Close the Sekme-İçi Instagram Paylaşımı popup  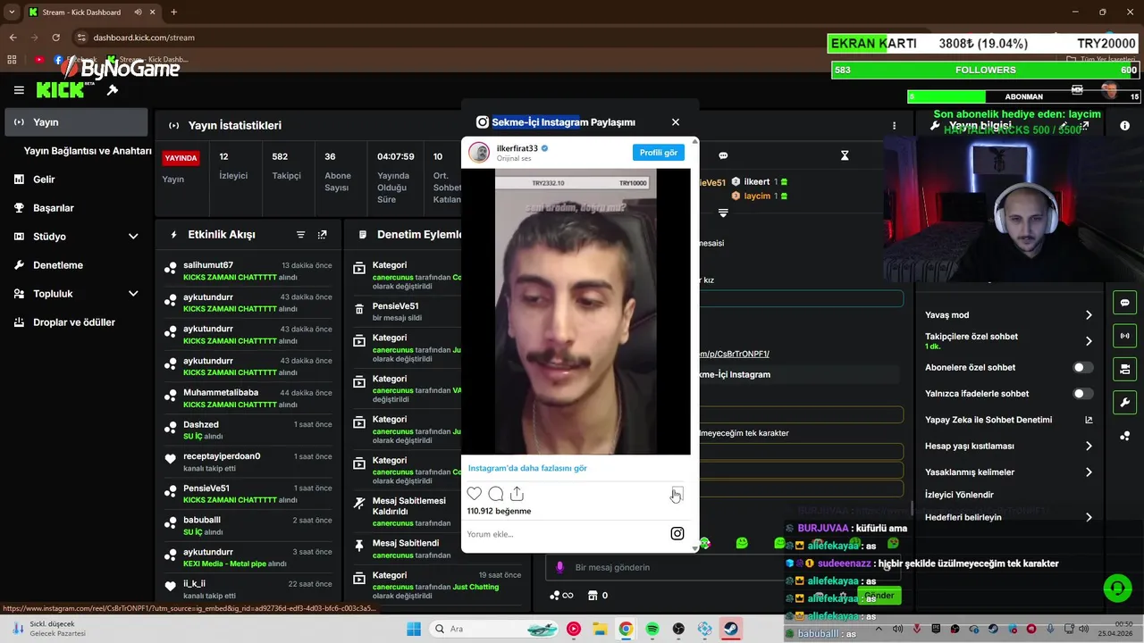676,122
